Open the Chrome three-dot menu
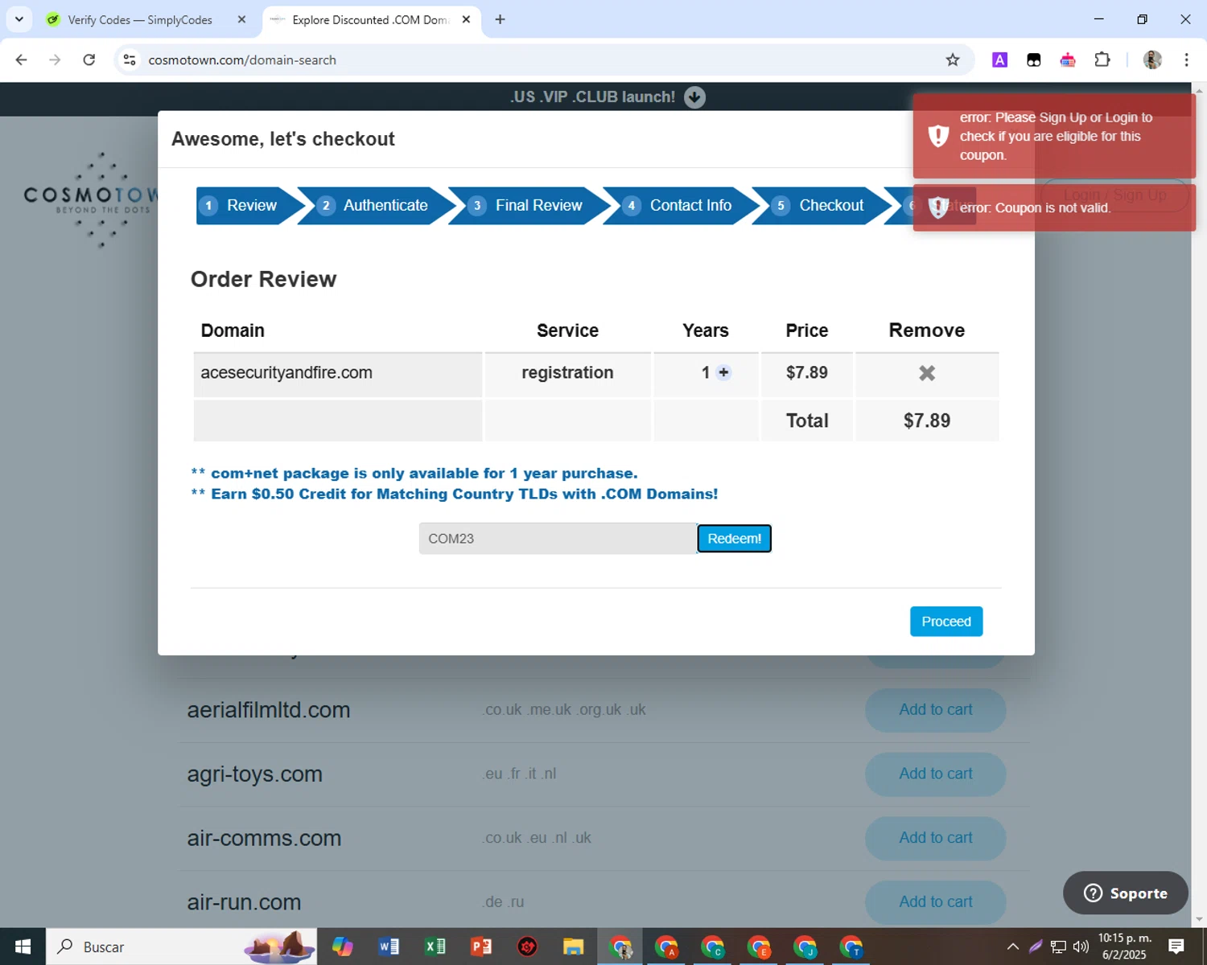The image size is (1207, 965). pyautogui.click(x=1186, y=60)
